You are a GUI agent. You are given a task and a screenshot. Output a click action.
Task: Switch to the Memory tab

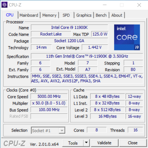coord(49,15)
